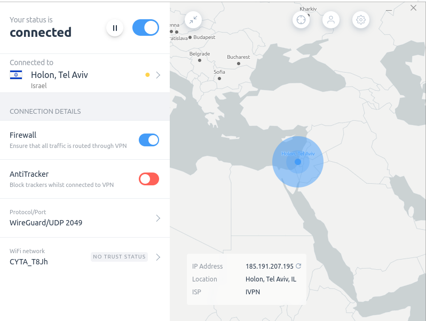Screen dimensions: 426x321
Task: Enable the AntiTracker switch
Action: [149, 179]
